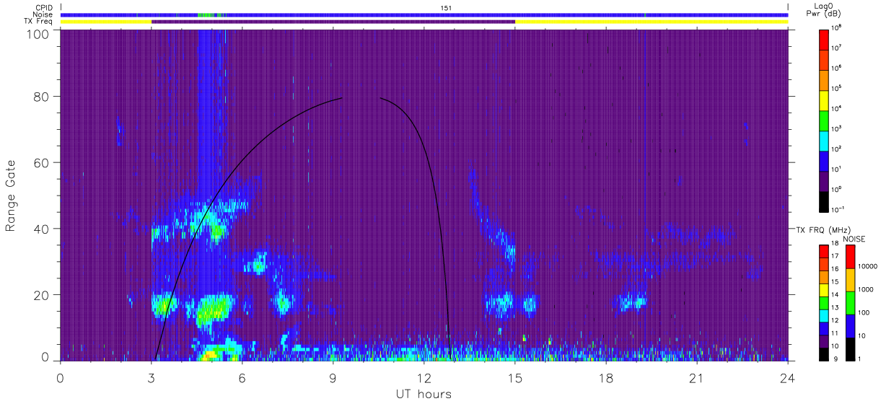Click the '1000' label on the NOISE legend
This screenshot has height=409, width=886.
tap(866, 290)
